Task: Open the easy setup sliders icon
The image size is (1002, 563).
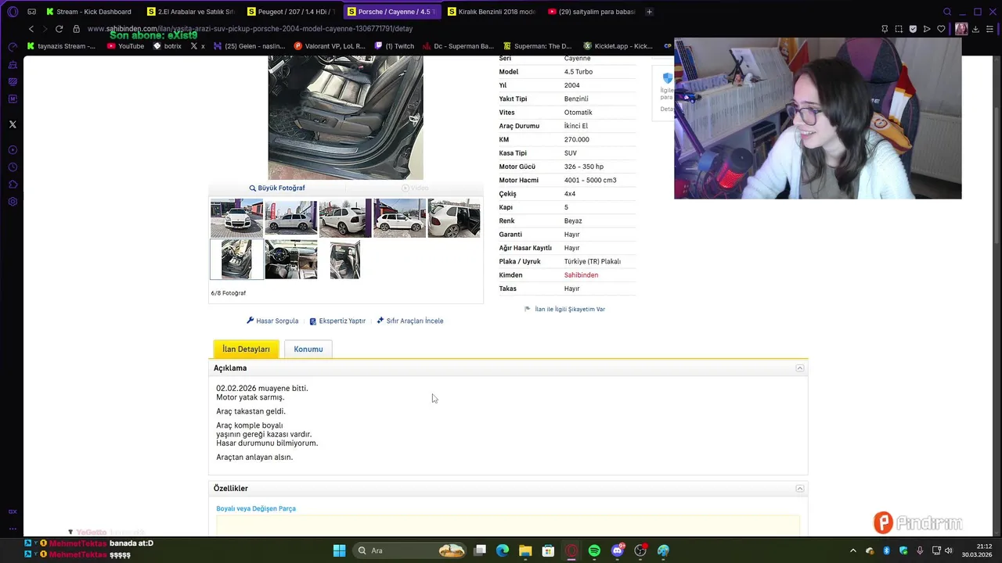Action: [x=991, y=29]
